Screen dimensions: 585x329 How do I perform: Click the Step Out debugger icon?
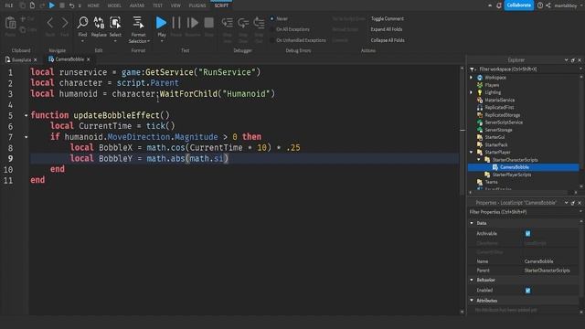(x=259, y=23)
